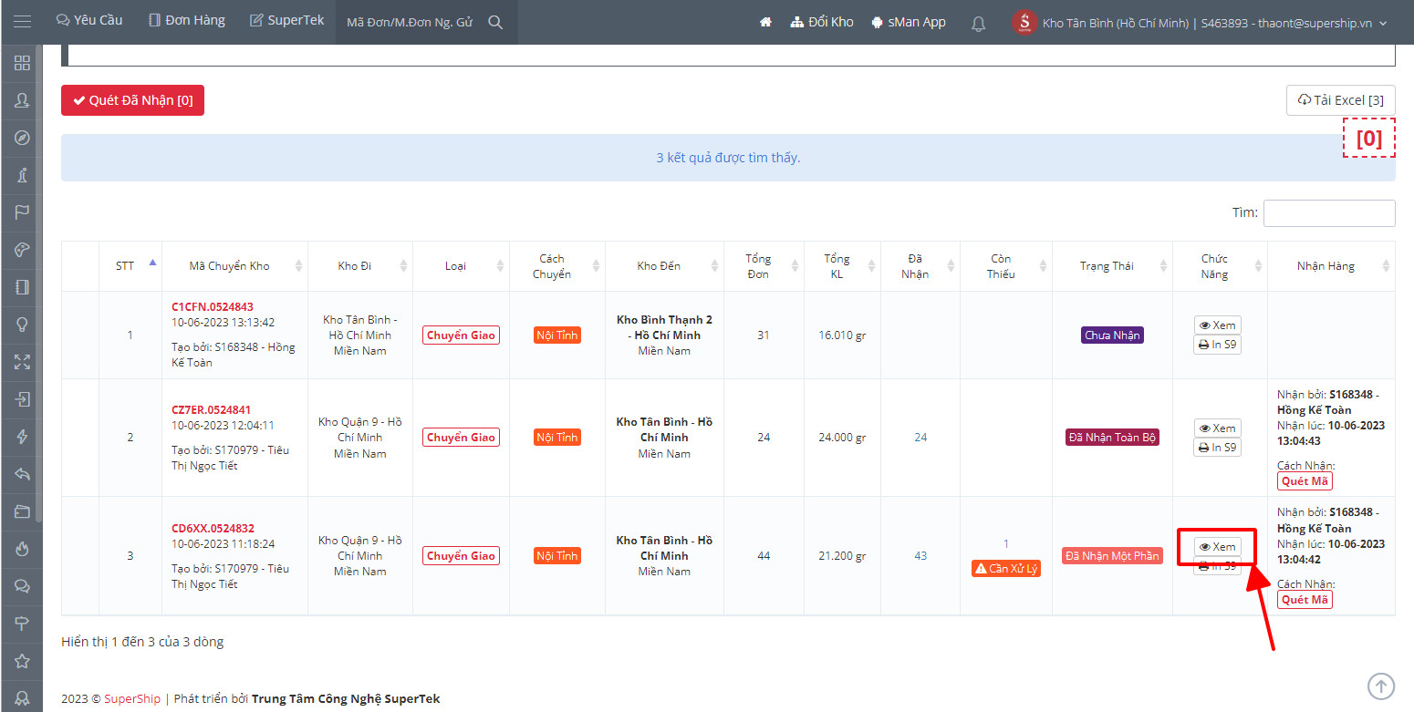Open the user profile icon in sidebar
The image size is (1414, 712).
(x=22, y=100)
